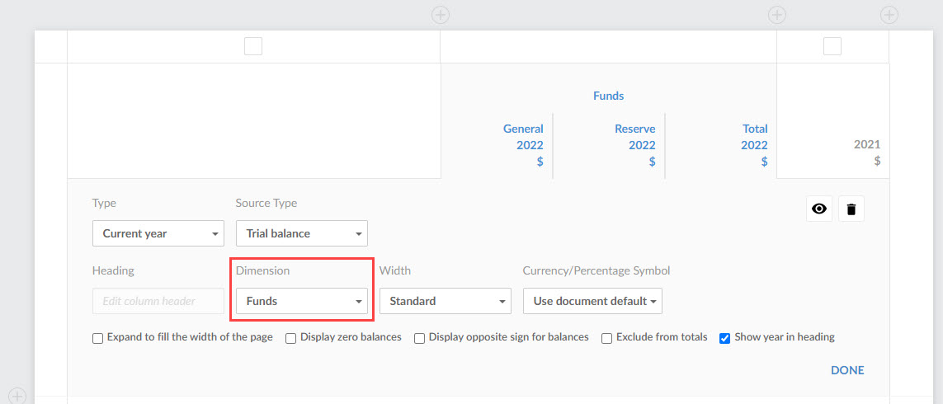The height and width of the screenshot is (404, 943).
Task: Uncheck Show year in heading
Action: click(x=725, y=338)
